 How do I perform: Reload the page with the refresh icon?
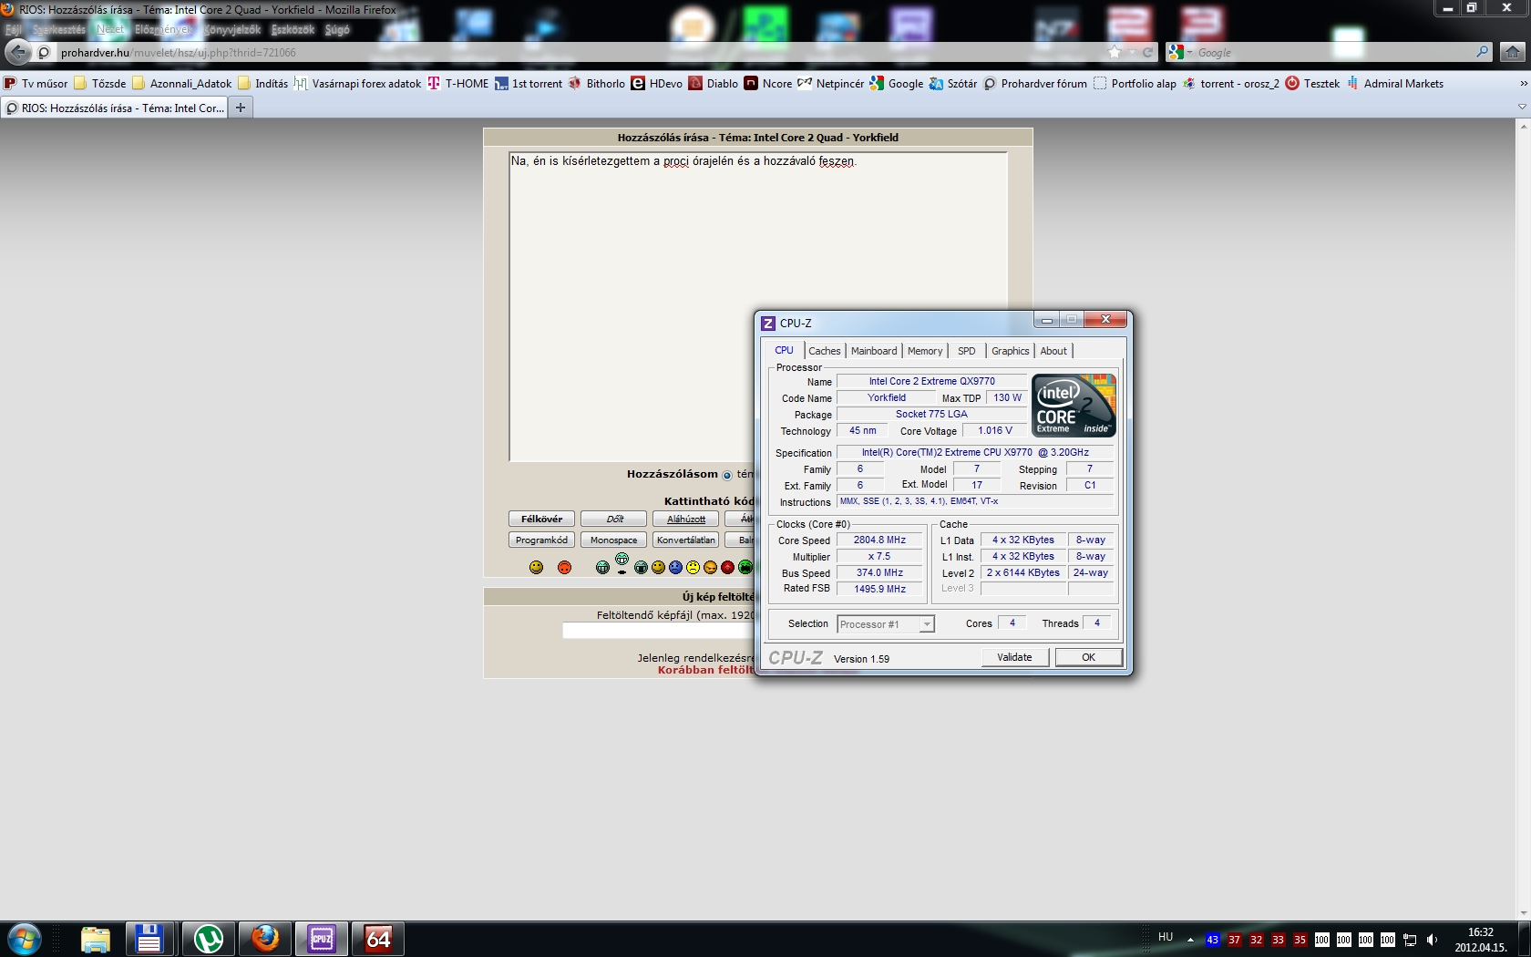click(1147, 52)
